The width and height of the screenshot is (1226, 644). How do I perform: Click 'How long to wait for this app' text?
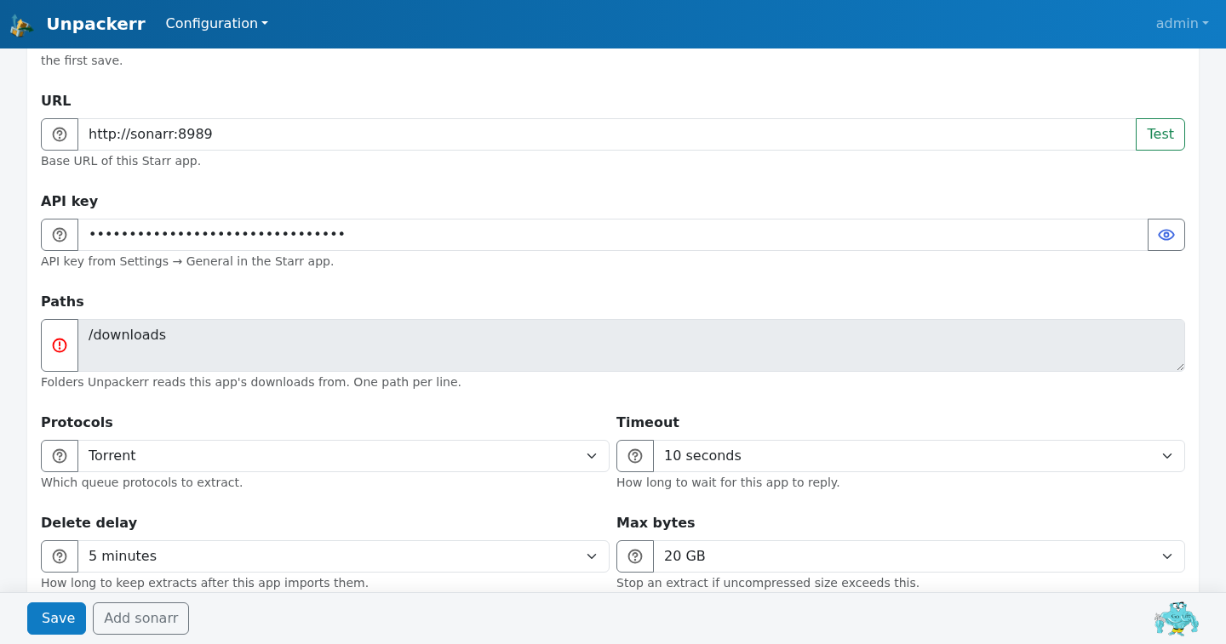tap(728, 482)
